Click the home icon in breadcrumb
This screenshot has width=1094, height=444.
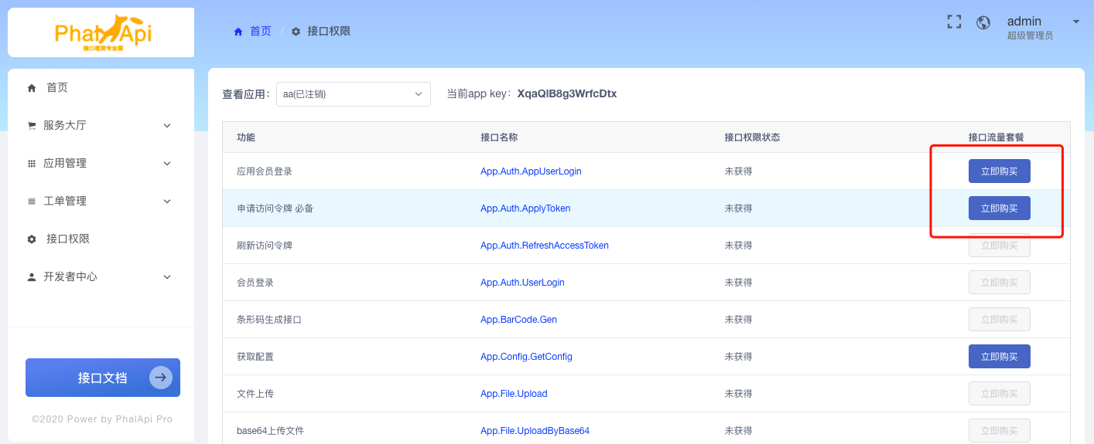[x=238, y=32]
